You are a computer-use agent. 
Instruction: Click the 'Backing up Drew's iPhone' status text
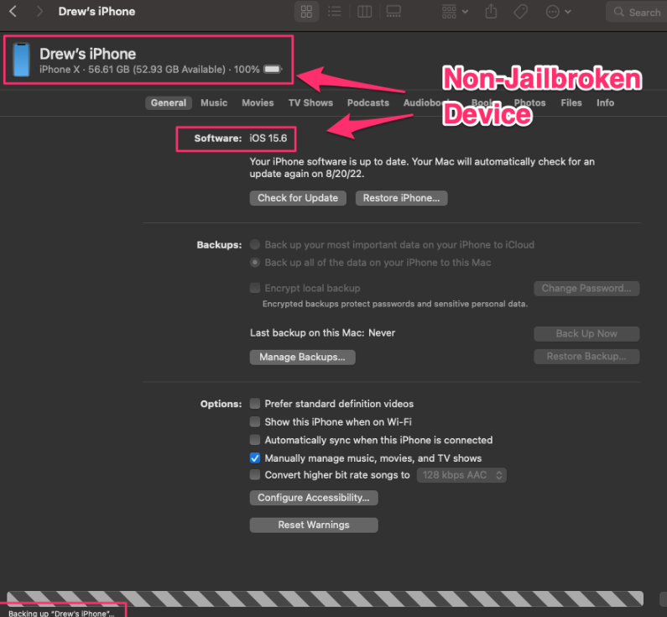pyautogui.click(x=61, y=613)
